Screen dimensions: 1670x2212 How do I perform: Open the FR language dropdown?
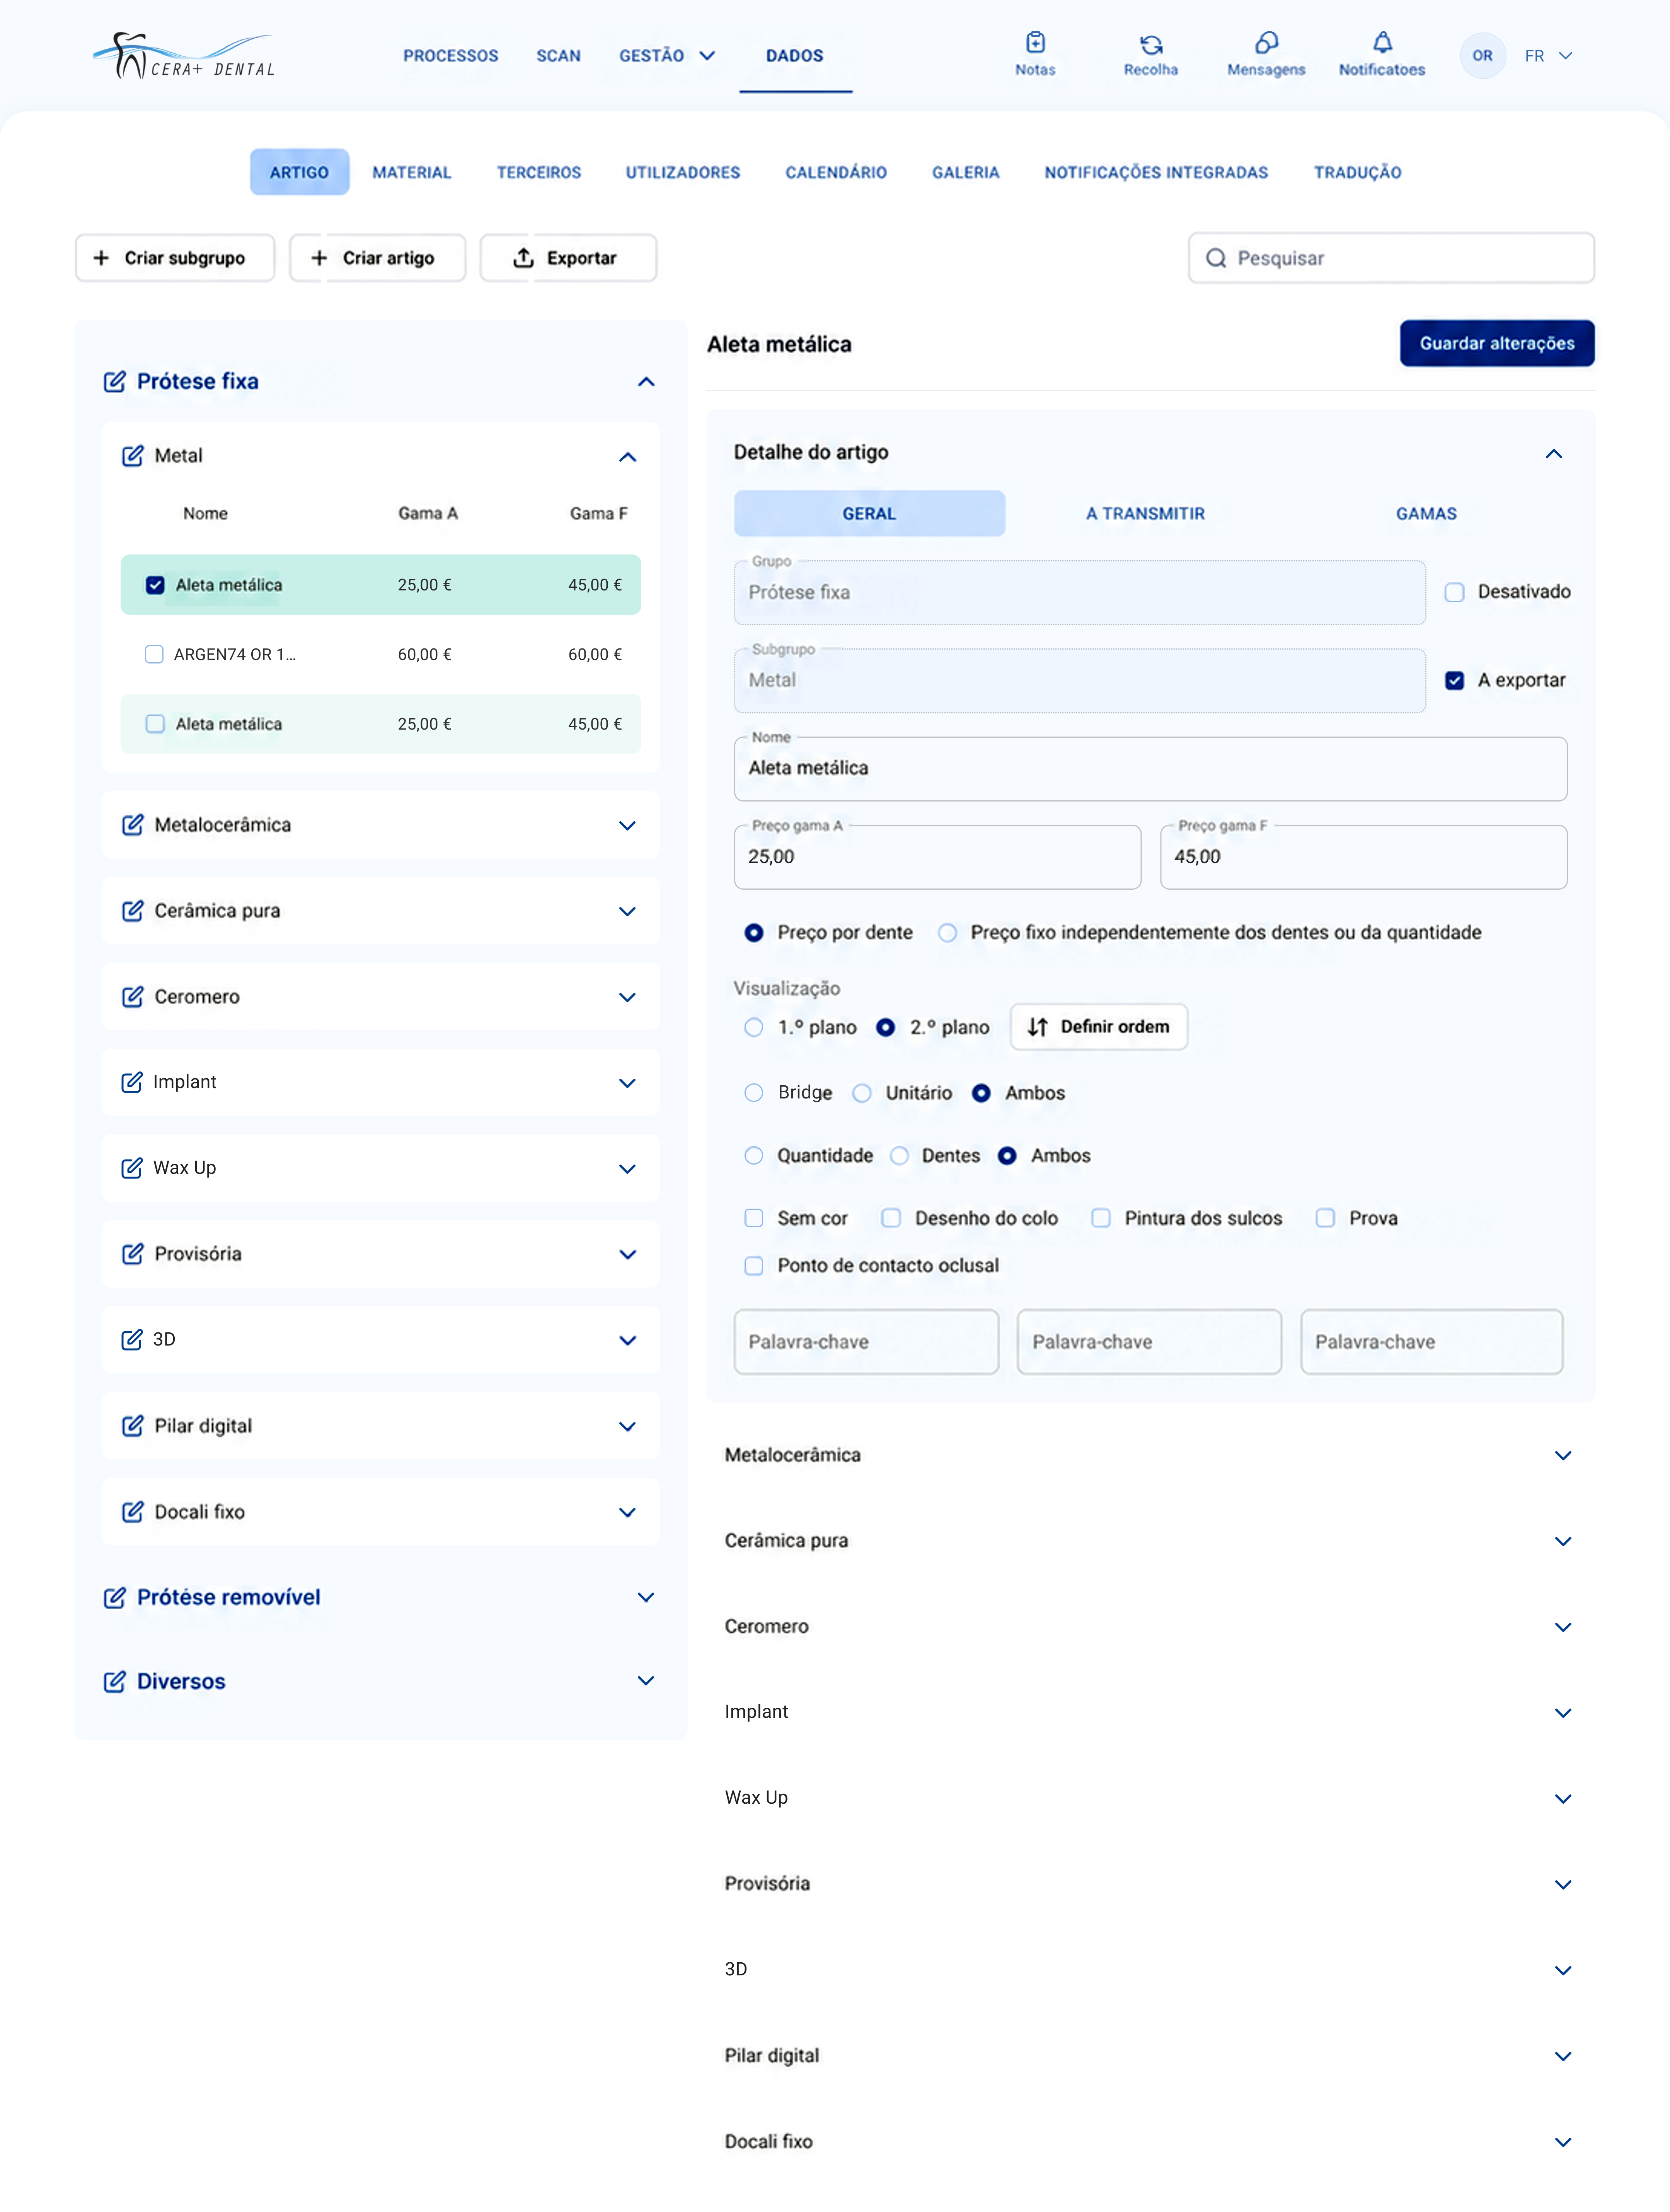pos(1549,56)
